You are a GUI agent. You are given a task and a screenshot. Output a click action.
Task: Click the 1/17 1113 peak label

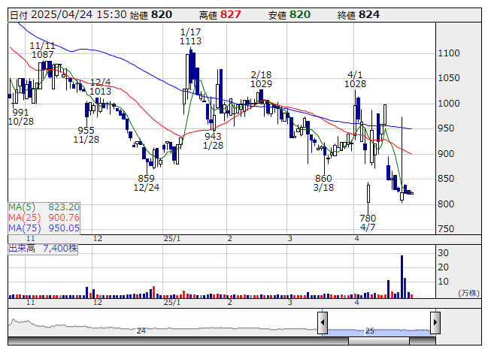click(x=190, y=36)
